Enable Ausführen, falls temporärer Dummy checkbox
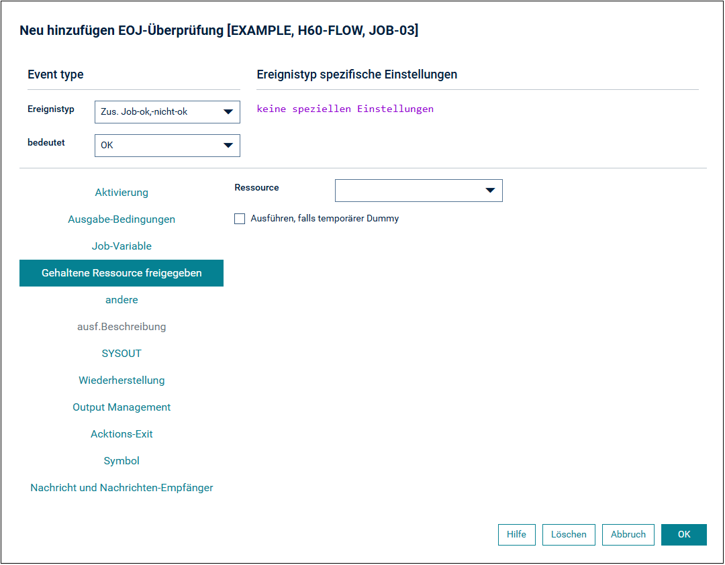 click(240, 219)
